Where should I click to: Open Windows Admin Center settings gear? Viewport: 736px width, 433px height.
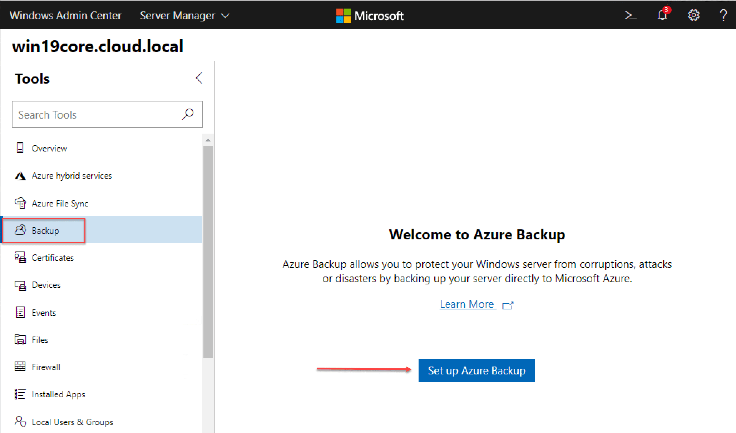point(693,15)
